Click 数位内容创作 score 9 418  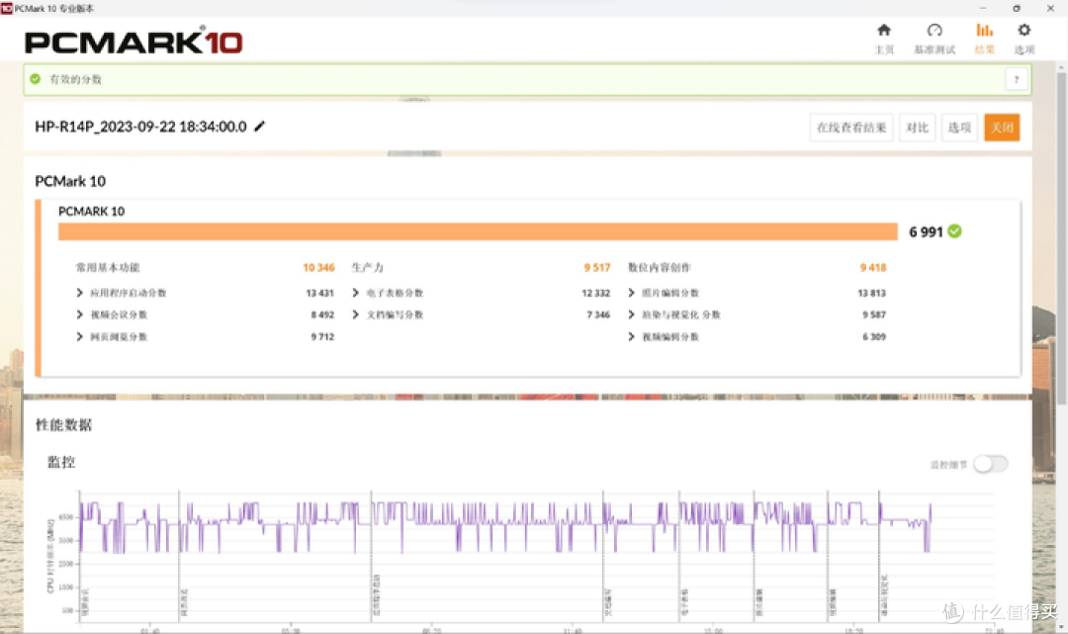[x=873, y=268]
